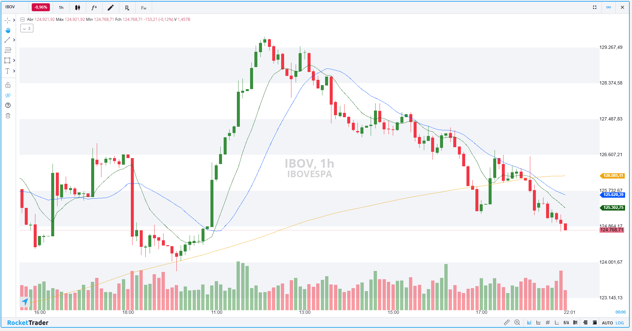Open the candlestick chart type selector

click(78, 8)
